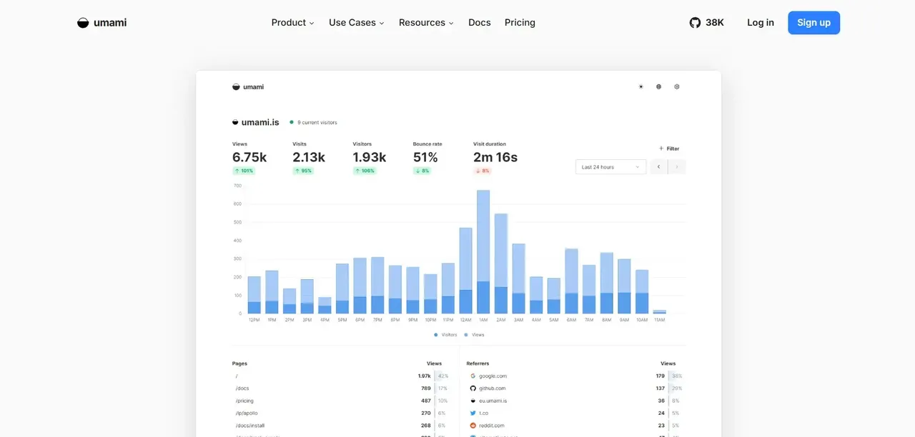Image resolution: width=915 pixels, height=437 pixels.
Task: Open the Docs navigation link
Action: pyautogui.click(x=480, y=23)
